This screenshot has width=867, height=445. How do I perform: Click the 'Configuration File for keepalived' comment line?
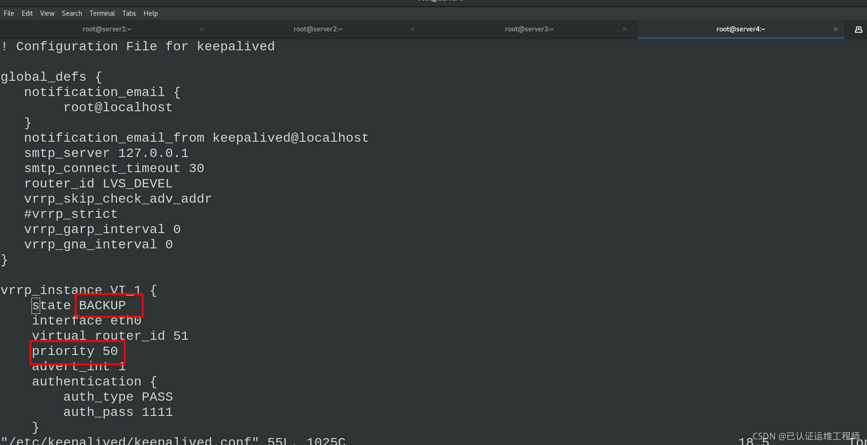(138, 47)
